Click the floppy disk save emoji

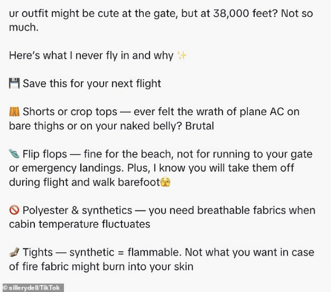pos(15,83)
